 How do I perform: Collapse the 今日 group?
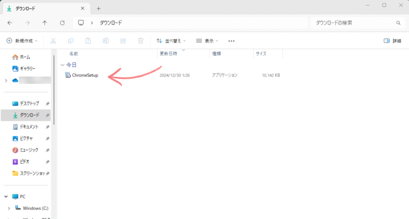(x=62, y=65)
